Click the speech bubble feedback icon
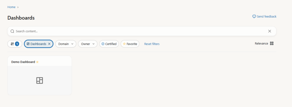 pos(254,16)
